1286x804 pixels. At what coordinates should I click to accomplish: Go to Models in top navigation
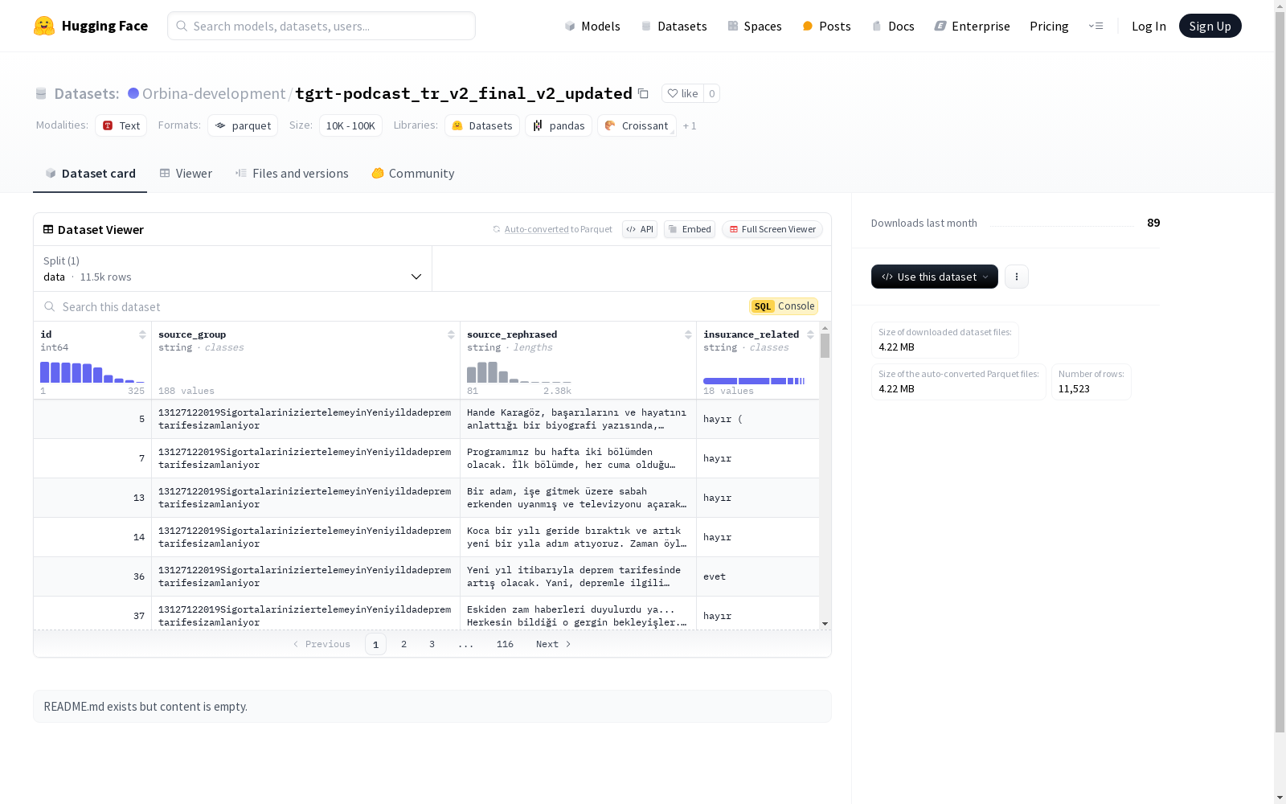point(592,26)
